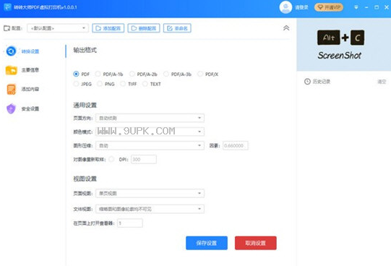Open the 文件视图 dropdown
This screenshot has width=391, height=266.
coord(150,209)
